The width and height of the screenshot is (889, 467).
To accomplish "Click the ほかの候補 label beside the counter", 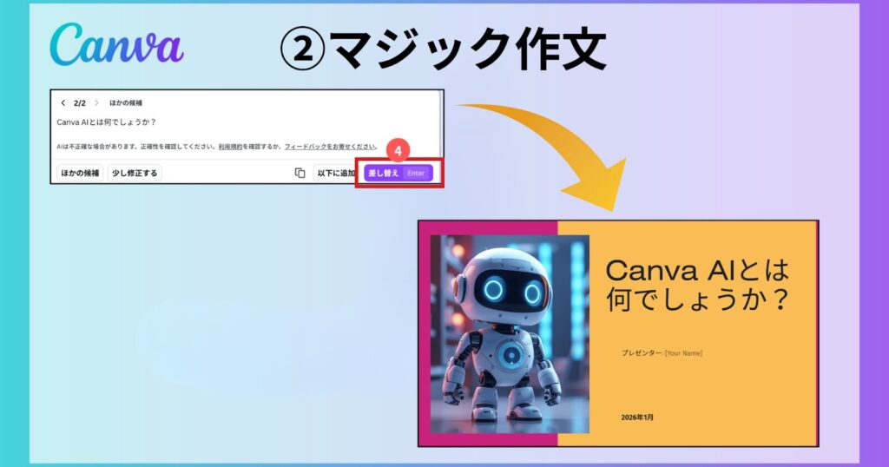I will pyautogui.click(x=126, y=102).
